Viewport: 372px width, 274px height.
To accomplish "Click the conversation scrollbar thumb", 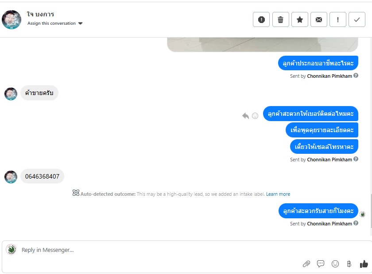I will (x=371, y=211).
